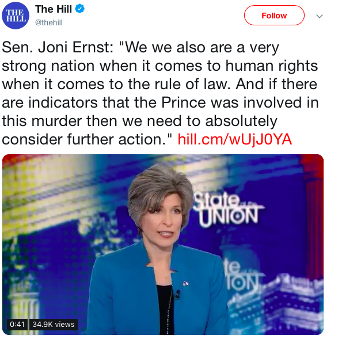Click the 0:41 duration badge
Image resolution: width=342 pixels, height=343 pixels.
click(x=17, y=324)
